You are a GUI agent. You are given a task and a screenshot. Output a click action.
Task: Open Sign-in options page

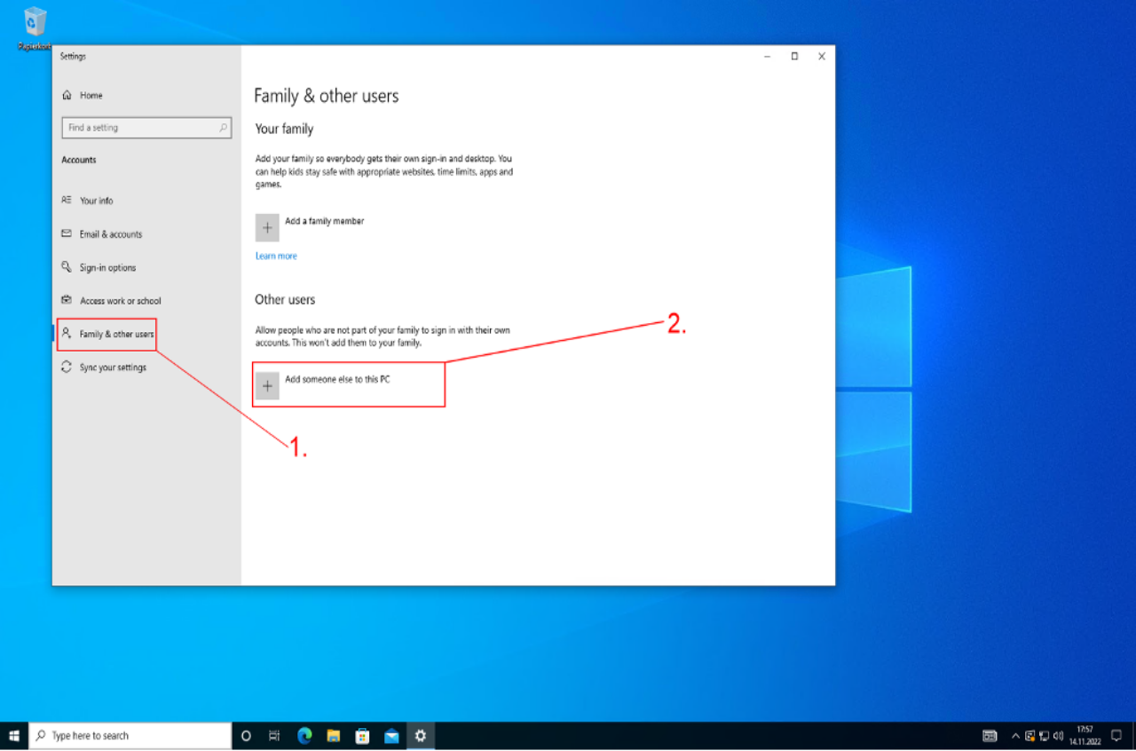click(x=107, y=268)
